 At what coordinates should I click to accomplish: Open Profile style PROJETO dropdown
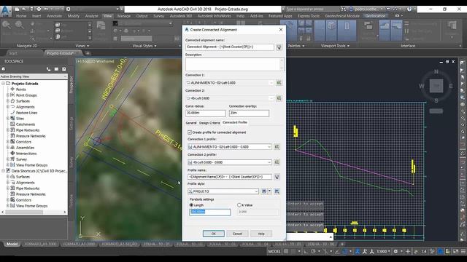(256, 191)
